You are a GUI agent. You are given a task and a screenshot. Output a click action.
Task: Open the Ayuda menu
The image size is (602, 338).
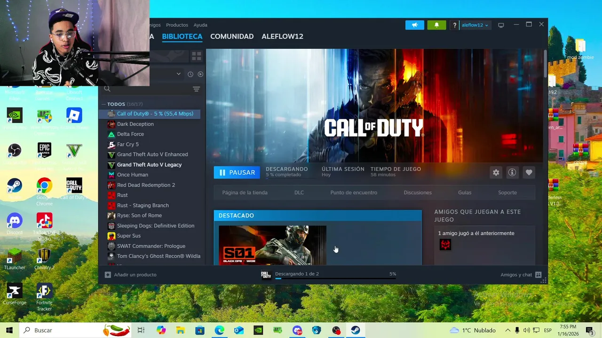pos(200,25)
